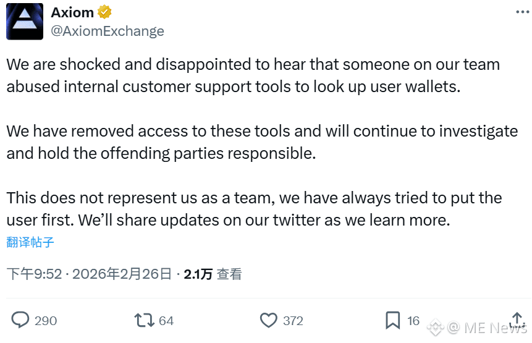This screenshot has height=343, width=532.
Task: Toggle the like heart icon
Action: (x=268, y=320)
